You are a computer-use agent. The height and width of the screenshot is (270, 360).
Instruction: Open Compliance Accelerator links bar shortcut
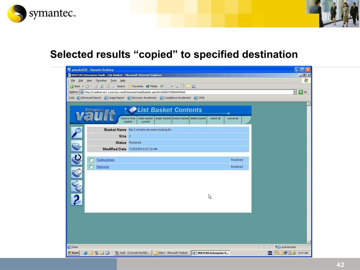[x=175, y=98]
